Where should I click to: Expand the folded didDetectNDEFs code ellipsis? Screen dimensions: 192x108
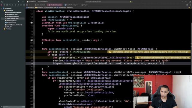point(178,72)
